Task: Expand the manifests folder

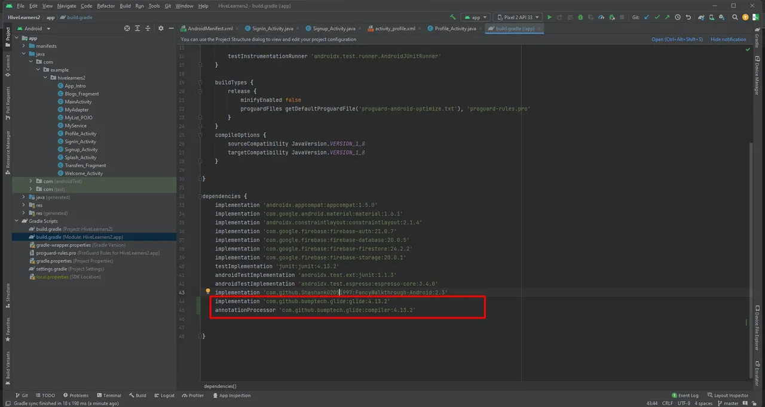Action: point(24,46)
